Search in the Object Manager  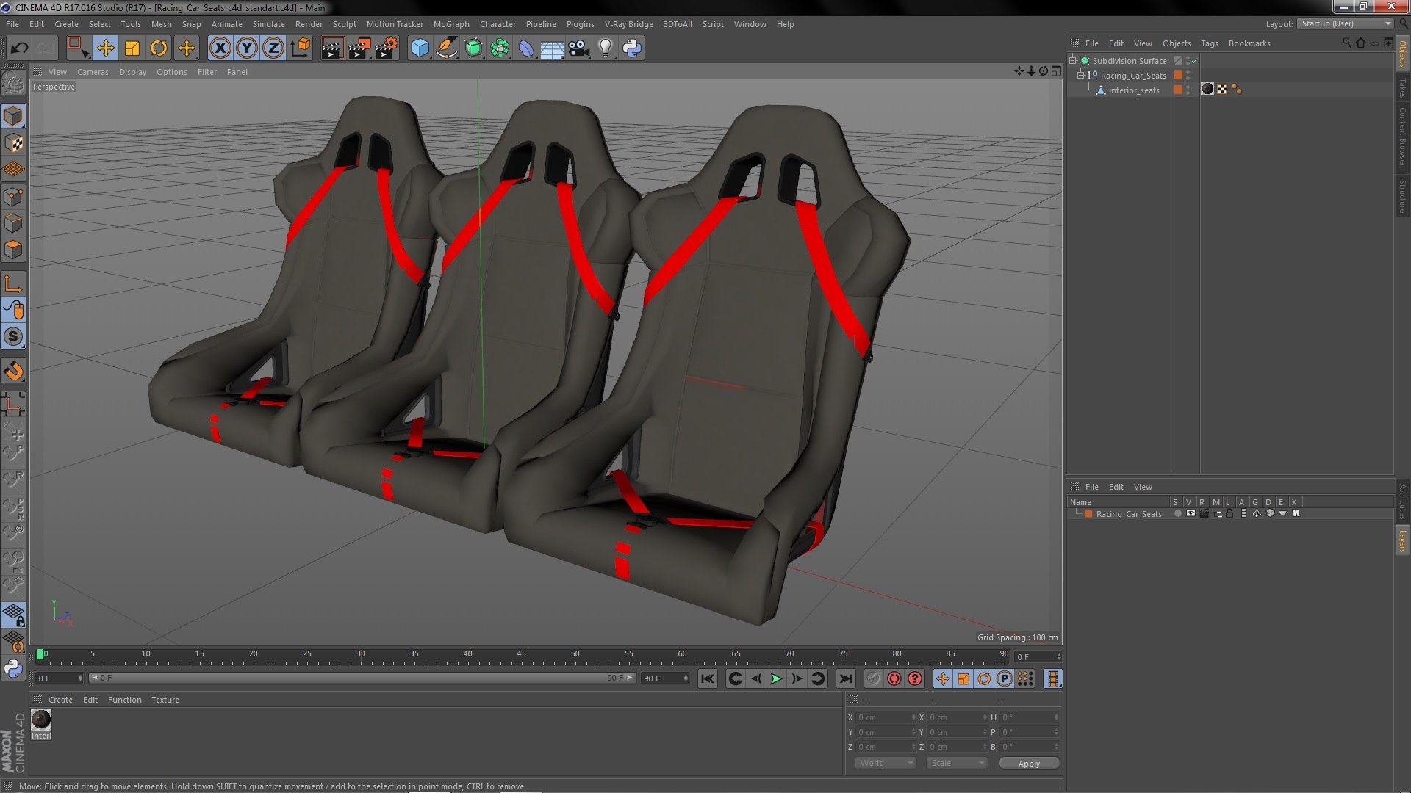coord(1346,43)
